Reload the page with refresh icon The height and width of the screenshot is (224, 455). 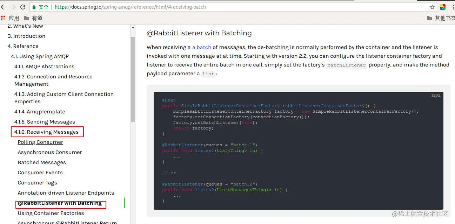pyautogui.click(x=23, y=7)
